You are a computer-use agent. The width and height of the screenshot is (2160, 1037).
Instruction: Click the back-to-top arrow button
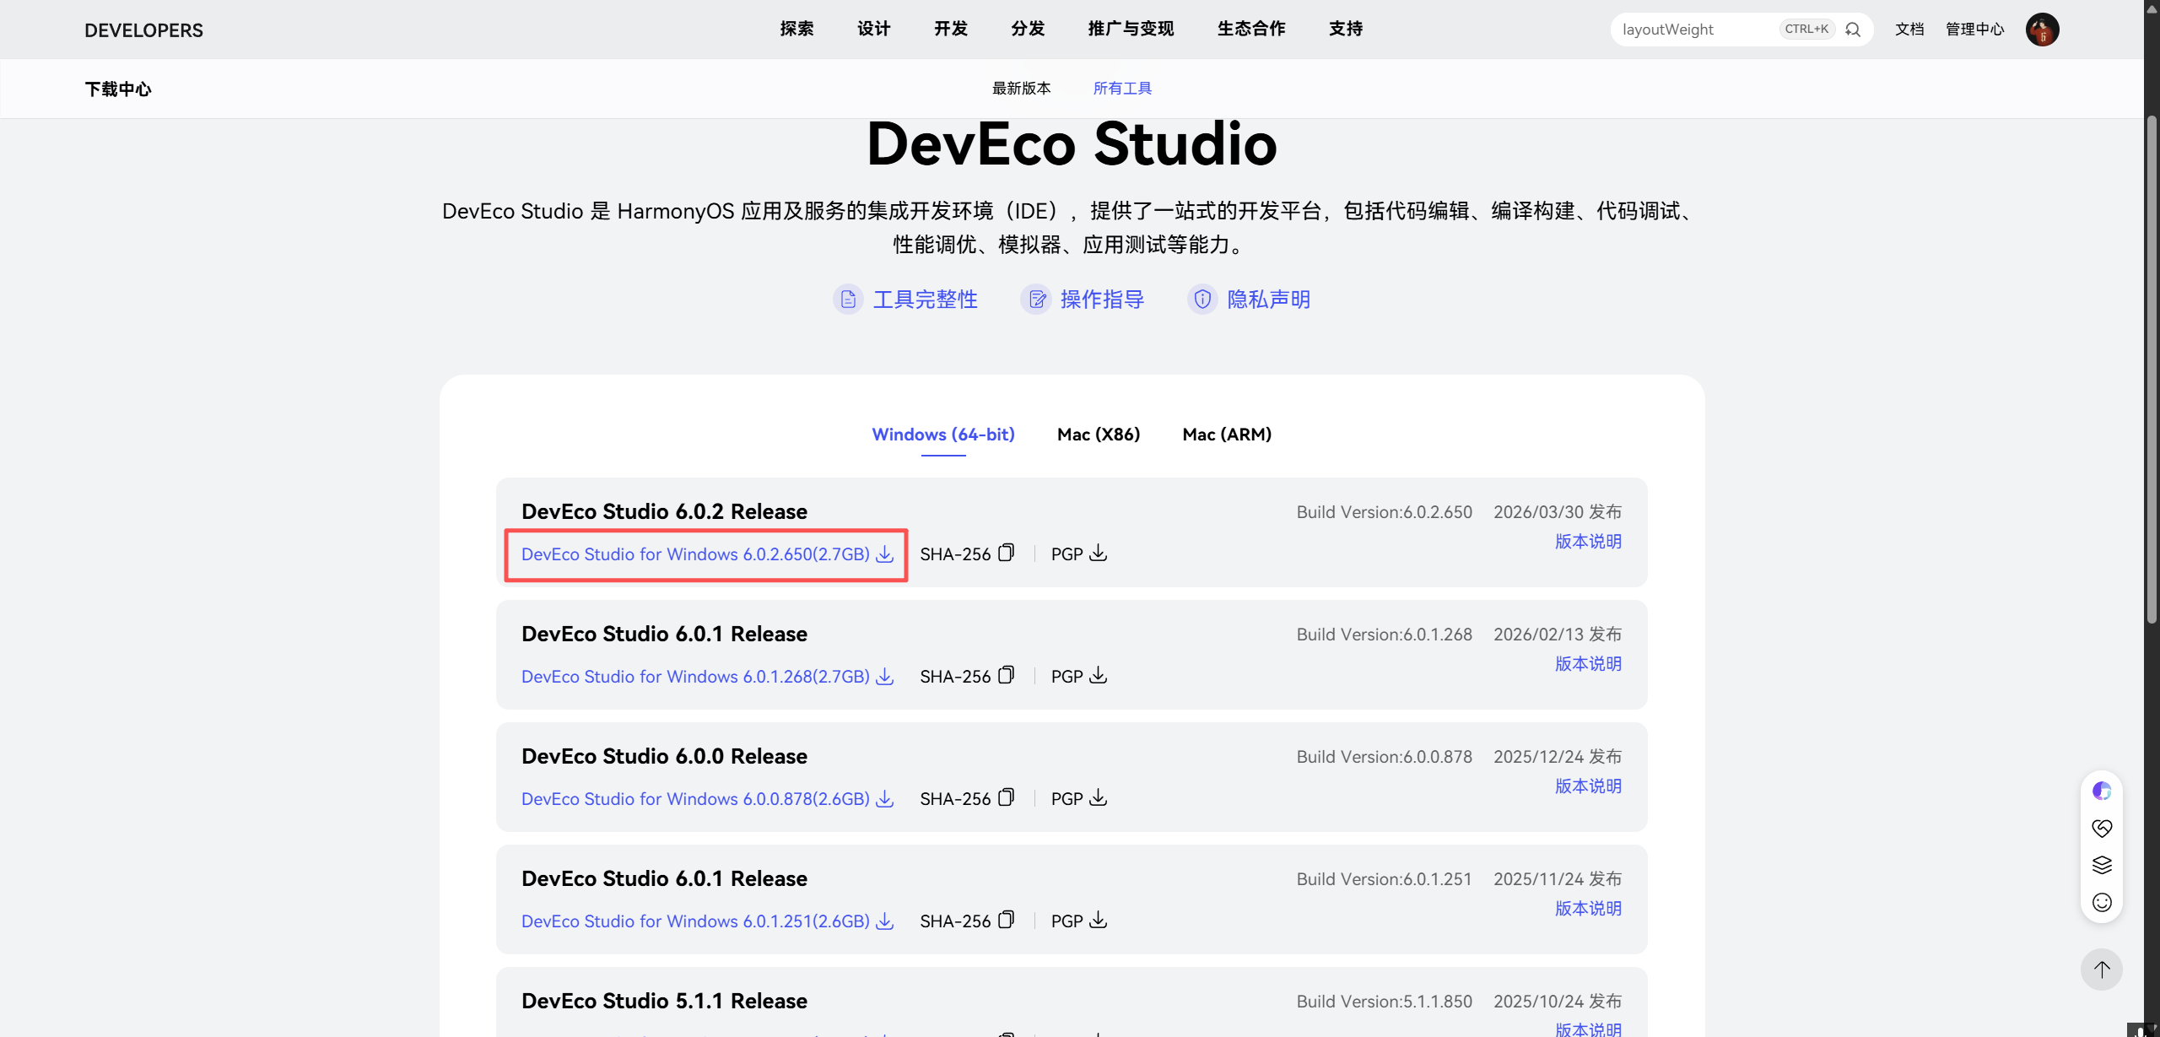tap(2101, 969)
